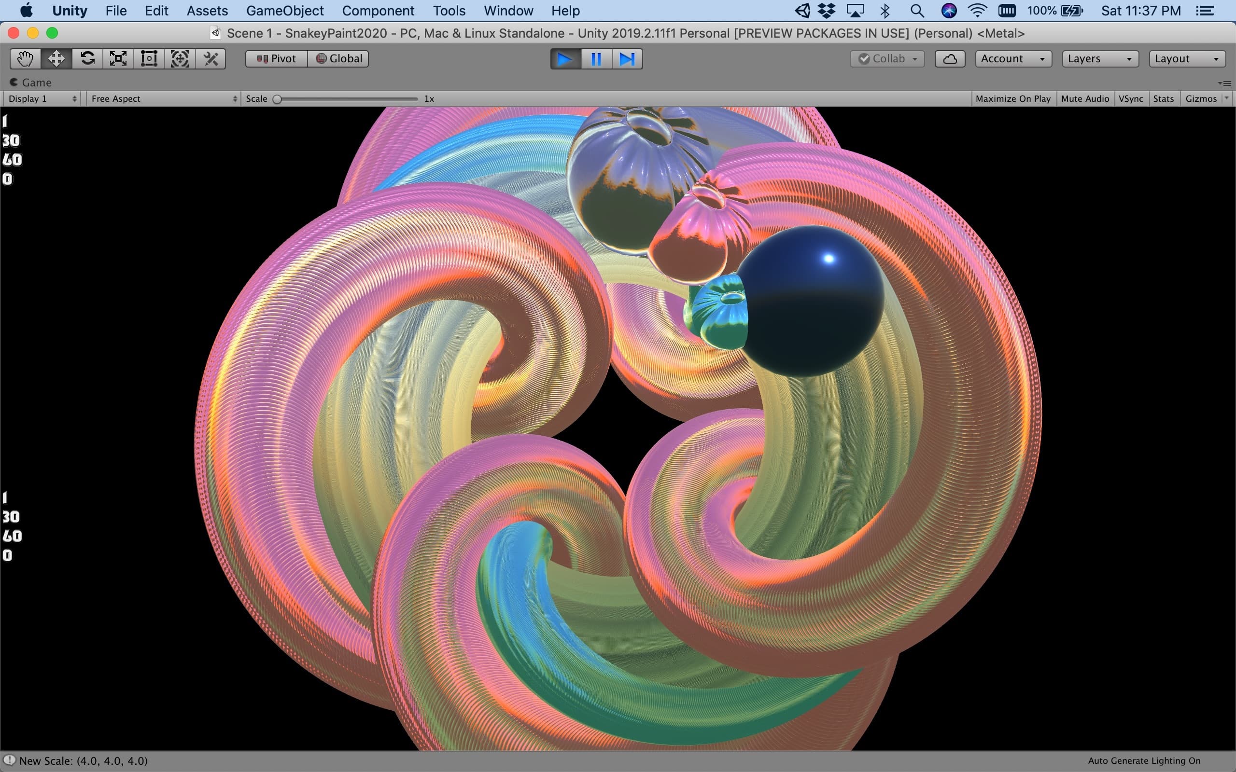Image resolution: width=1236 pixels, height=772 pixels.
Task: Click the Unity Hub menu bar icon
Action: [803, 11]
